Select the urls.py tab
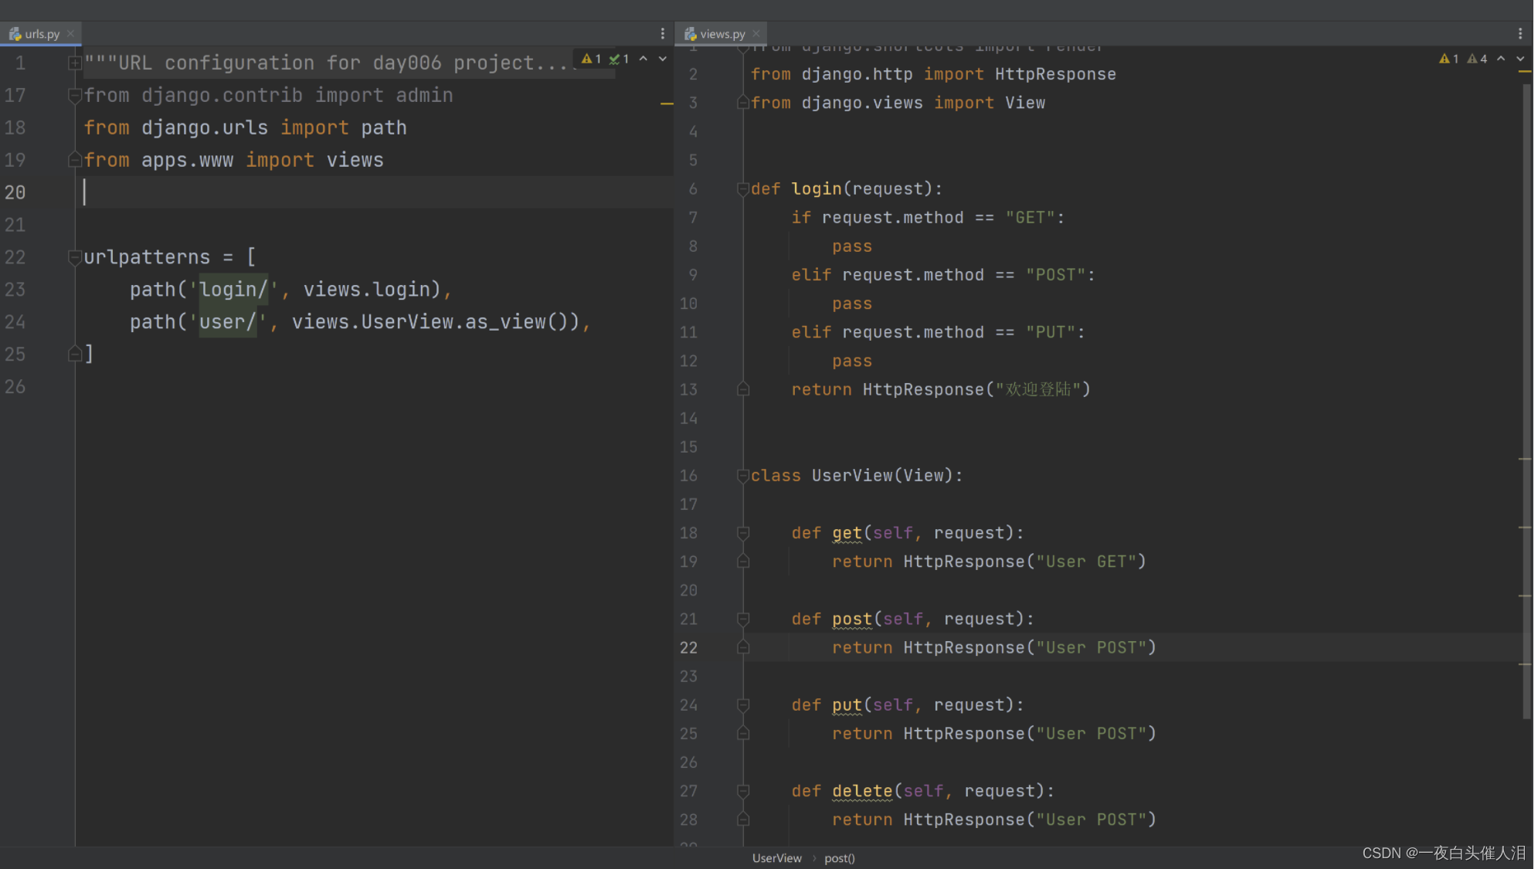1538x869 pixels. 41,33
